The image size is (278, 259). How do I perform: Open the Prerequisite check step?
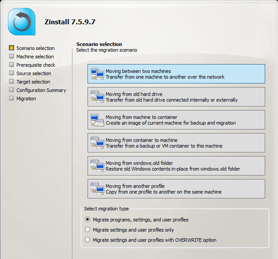36,65
